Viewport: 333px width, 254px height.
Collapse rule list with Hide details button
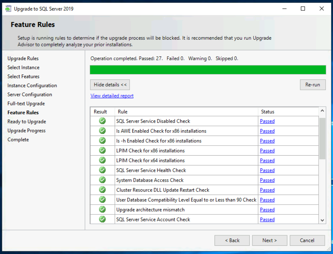click(x=110, y=85)
